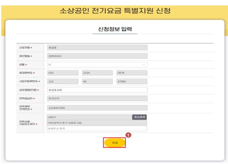This screenshot has width=228, height=164.
Task: Click the business number field 123
Action: coord(63,81)
